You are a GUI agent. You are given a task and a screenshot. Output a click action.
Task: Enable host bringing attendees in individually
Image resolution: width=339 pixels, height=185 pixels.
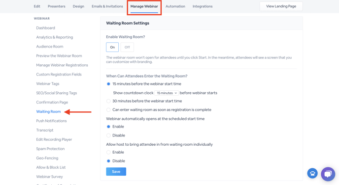coord(108,152)
